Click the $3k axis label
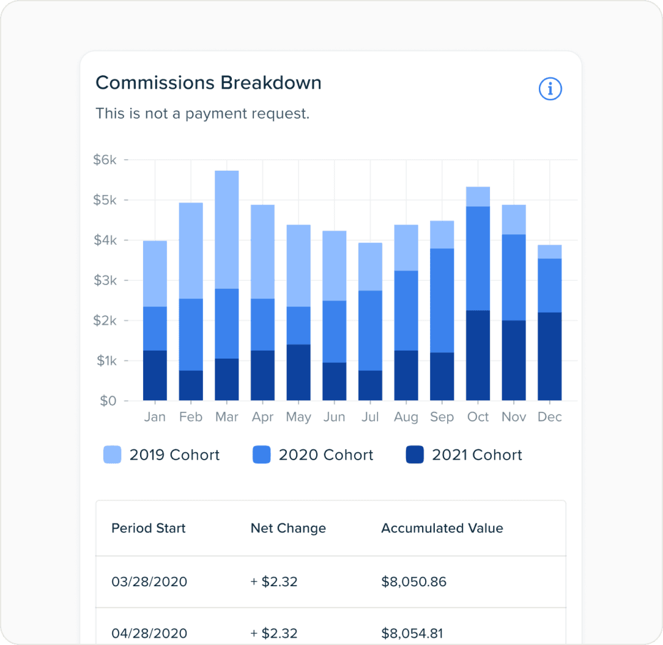 [x=105, y=280]
